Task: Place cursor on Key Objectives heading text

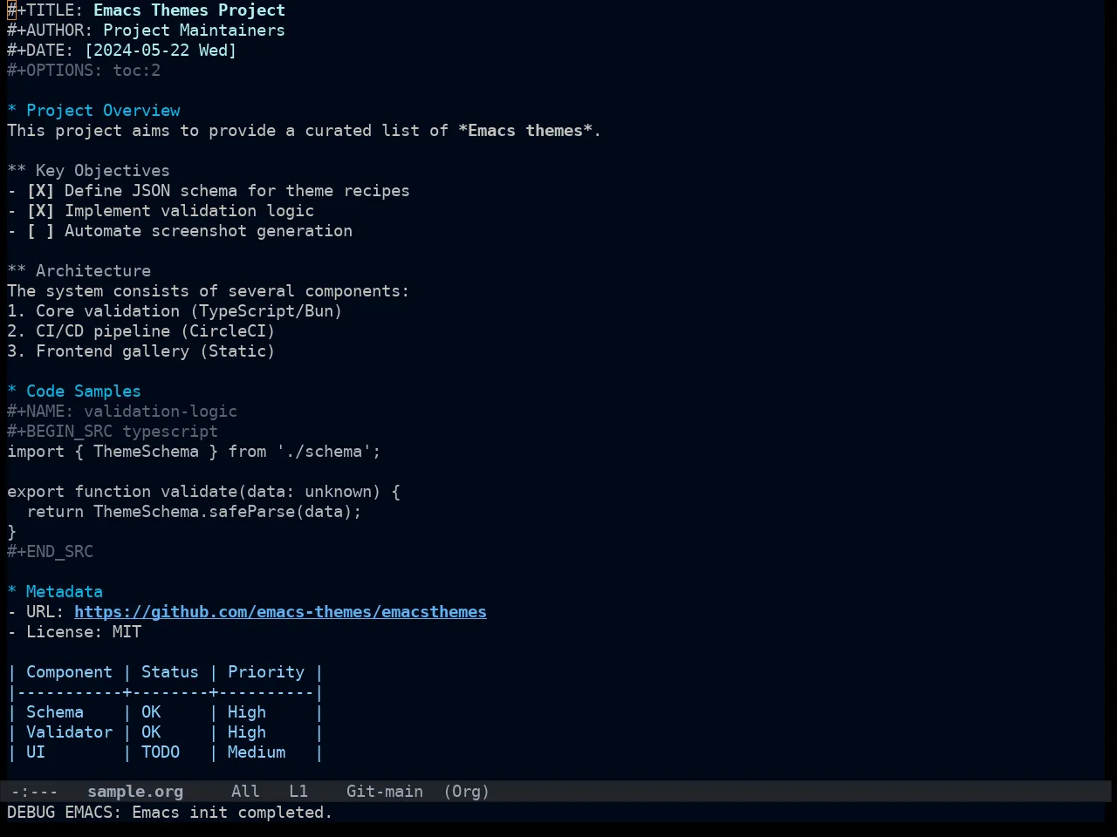Action: pos(103,171)
